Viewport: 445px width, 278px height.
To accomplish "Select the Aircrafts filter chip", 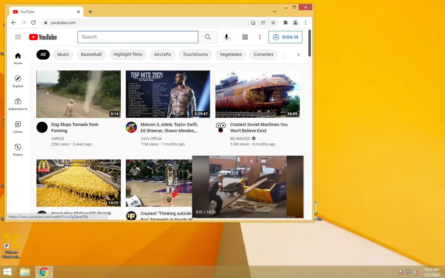I will coord(163,55).
